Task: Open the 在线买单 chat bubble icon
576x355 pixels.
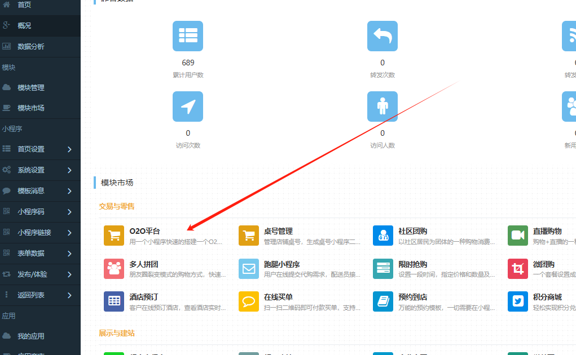Action: pos(249,301)
